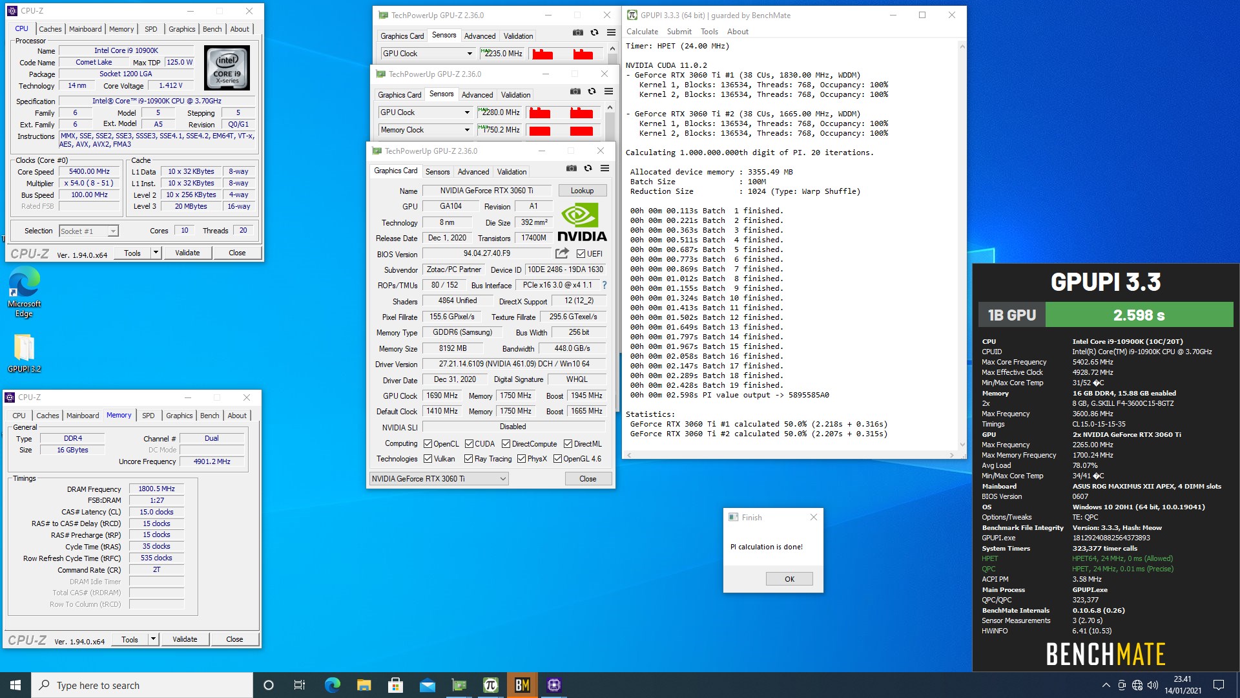Click the bus interface question mark icon
1240x698 pixels.
click(604, 285)
